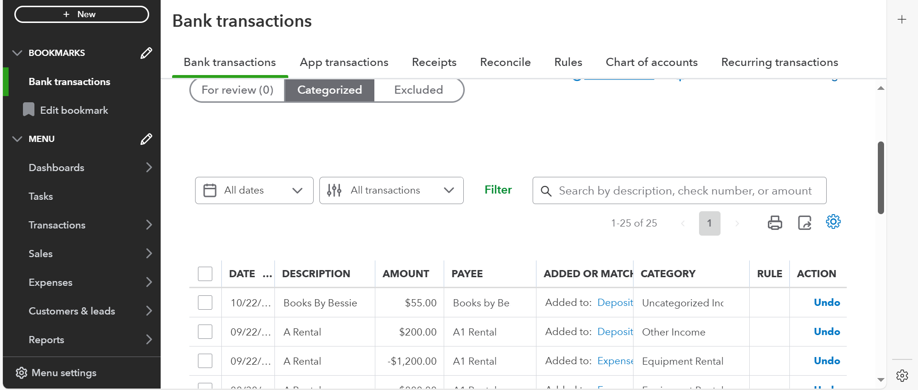Click the export icon next to print
The image size is (918, 390).
[x=804, y=223]
